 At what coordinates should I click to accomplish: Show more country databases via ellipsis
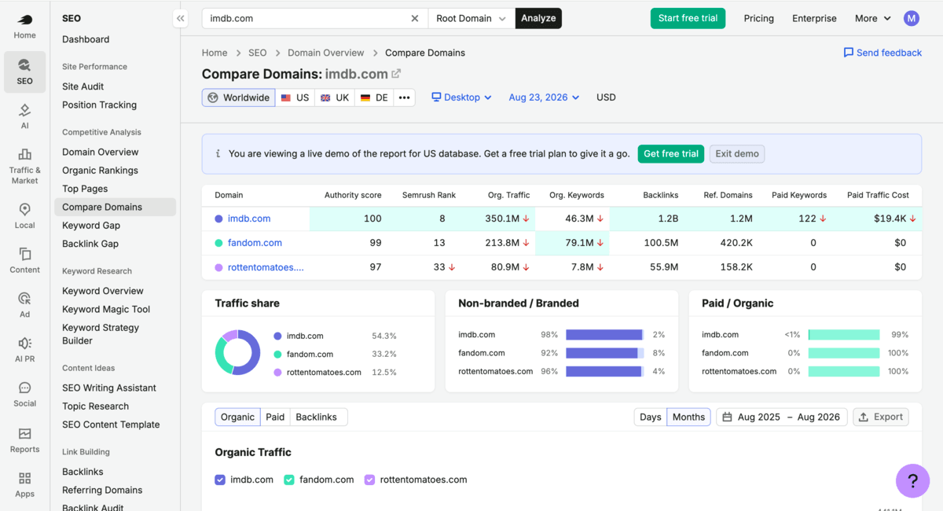[404, 97]
